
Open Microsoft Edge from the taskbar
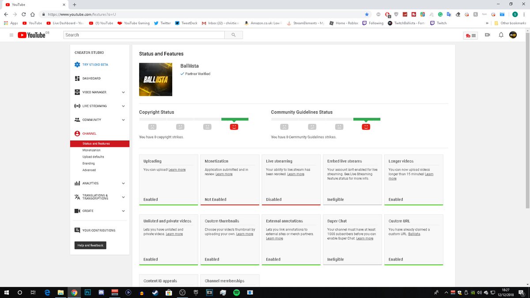[47, 292]
